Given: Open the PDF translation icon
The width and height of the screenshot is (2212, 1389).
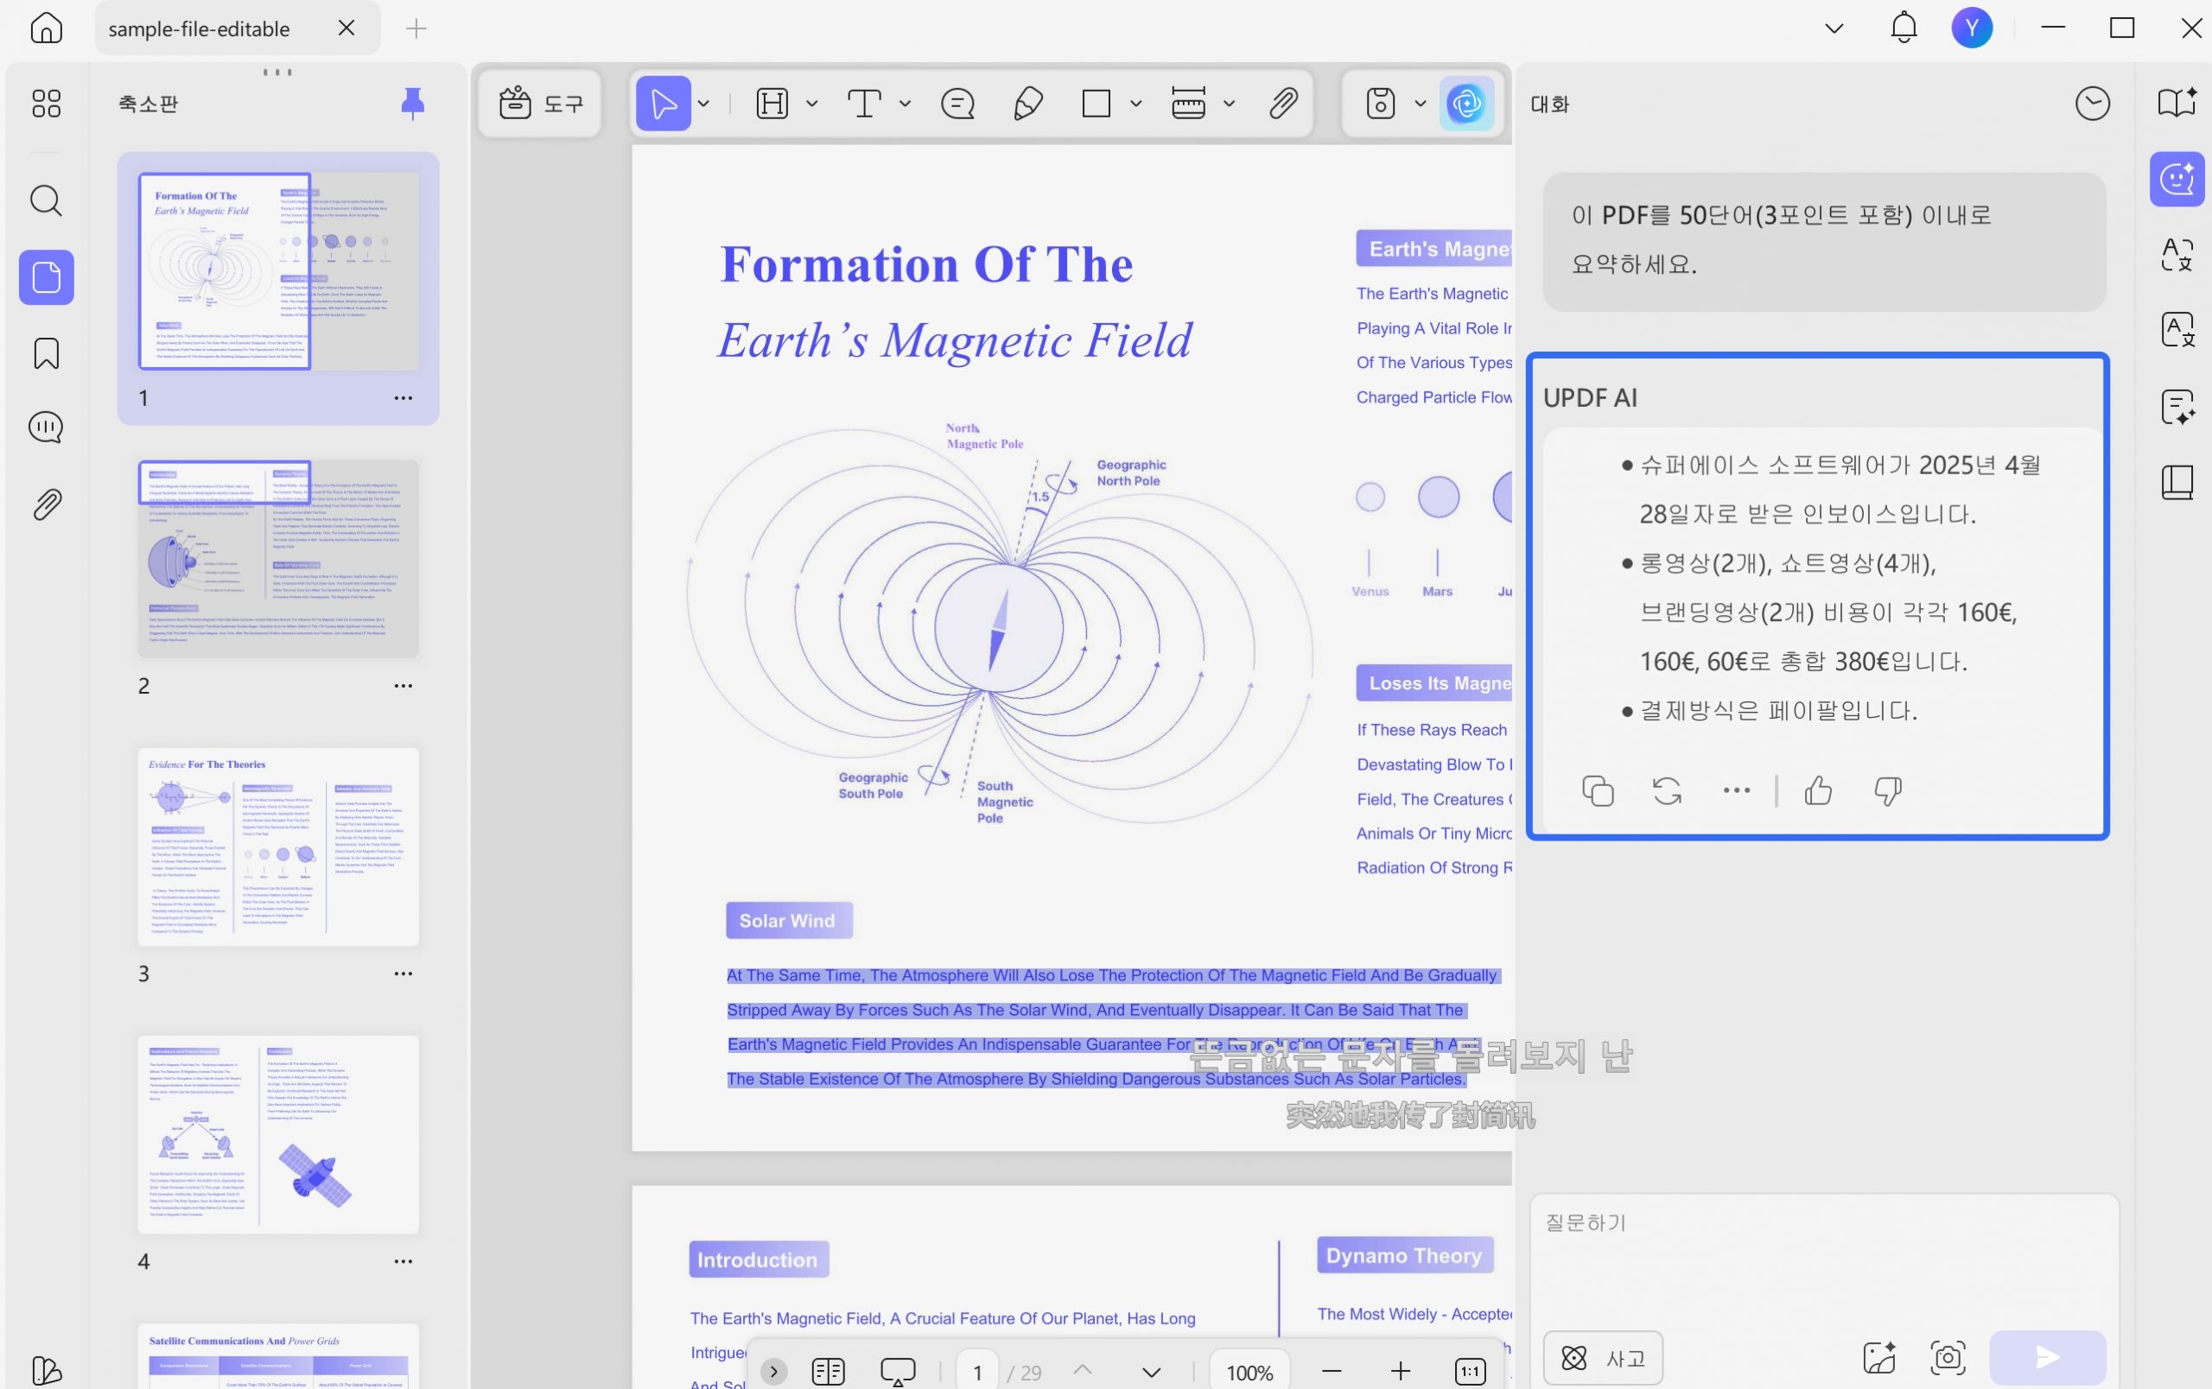Looking at the screenshot, I should click(2177, 330).
